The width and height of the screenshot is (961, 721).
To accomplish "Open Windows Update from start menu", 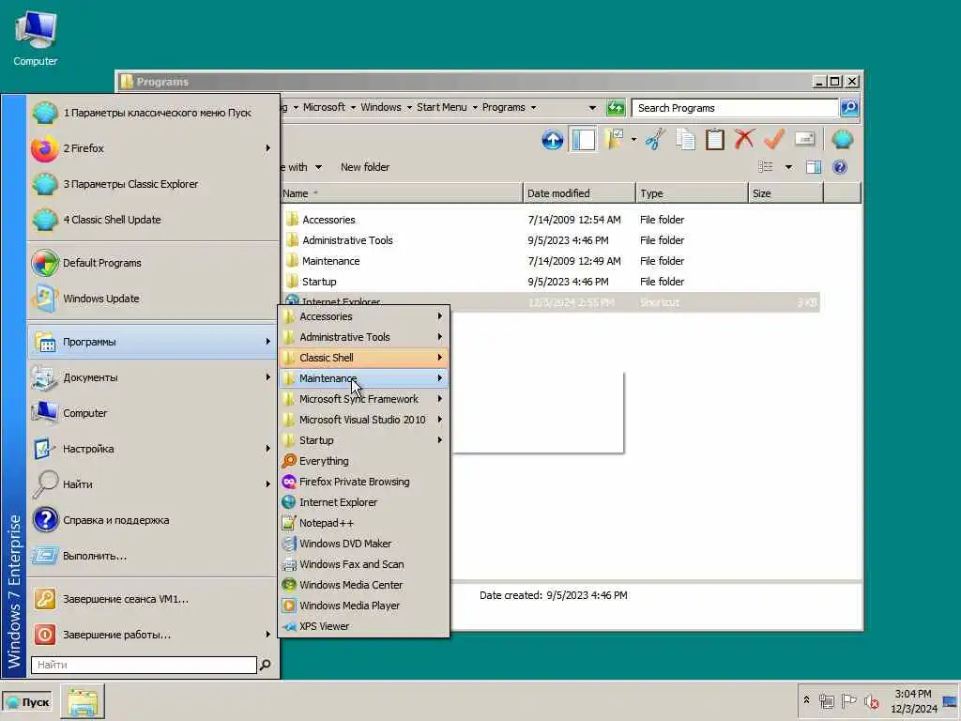I will (152, 299).
